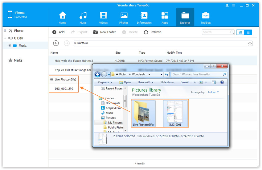Collapse the U Disk tree node

click(5, 38)
